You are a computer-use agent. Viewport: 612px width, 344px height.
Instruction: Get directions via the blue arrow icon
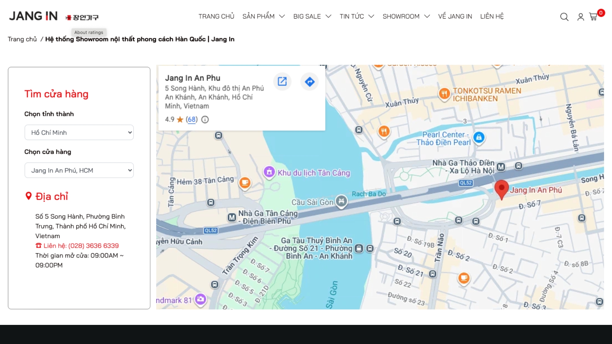[x=310, y=82]
